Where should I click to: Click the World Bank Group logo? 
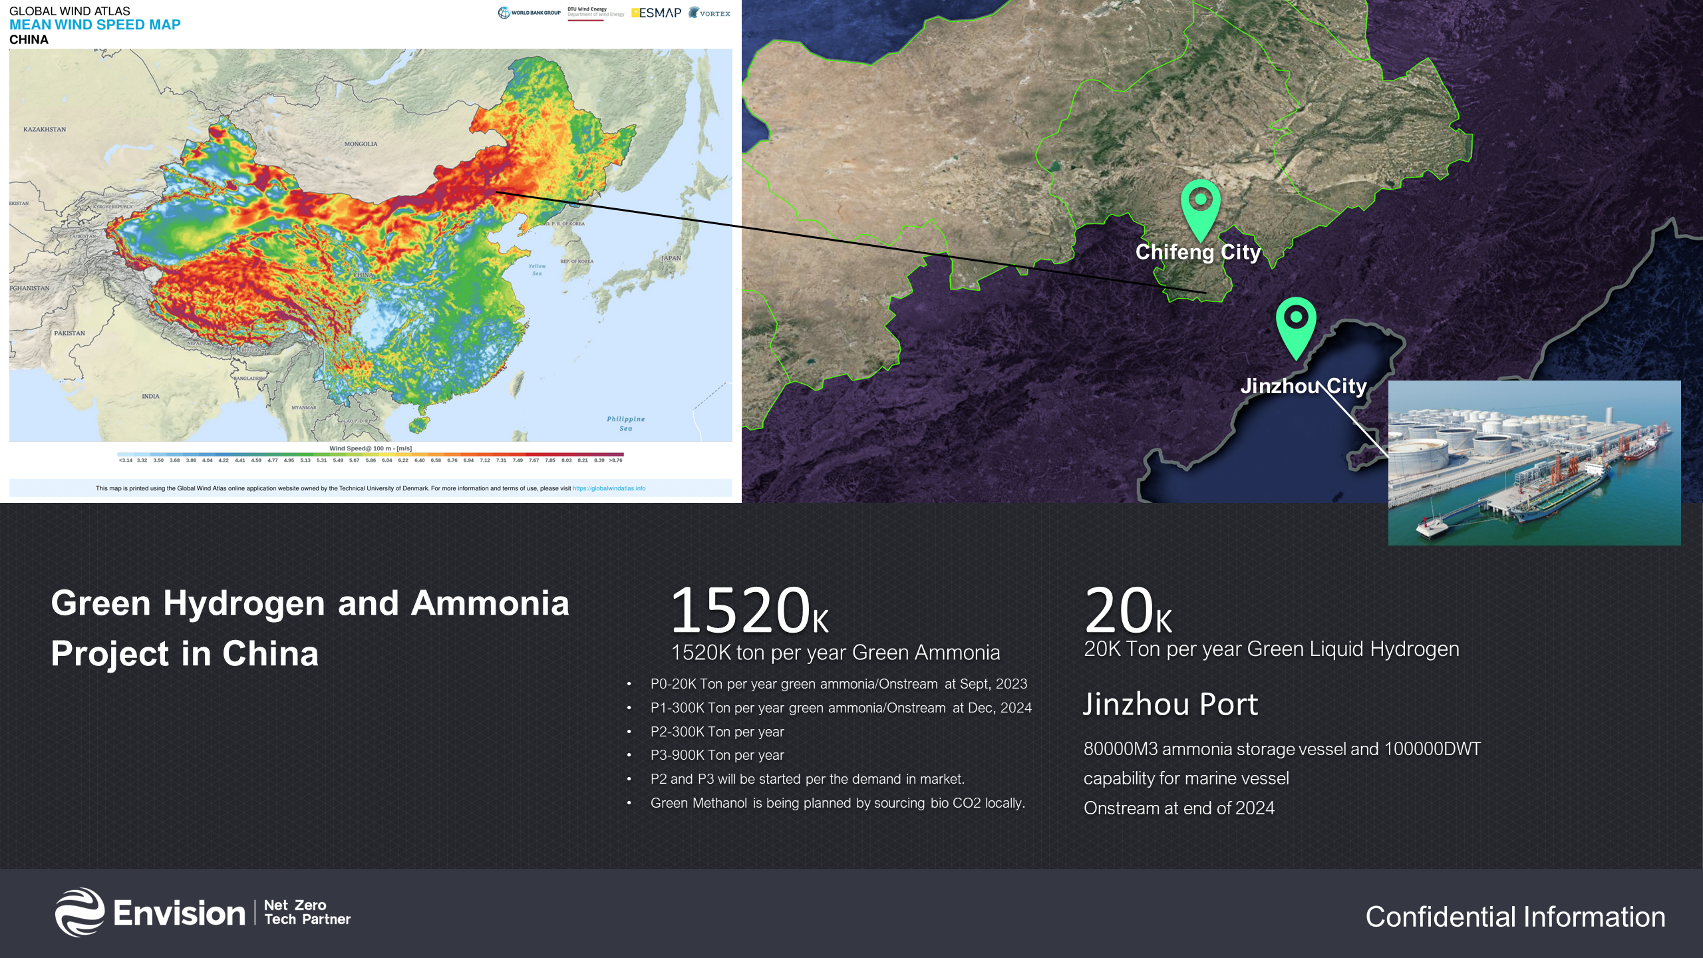tap(529, 13)
